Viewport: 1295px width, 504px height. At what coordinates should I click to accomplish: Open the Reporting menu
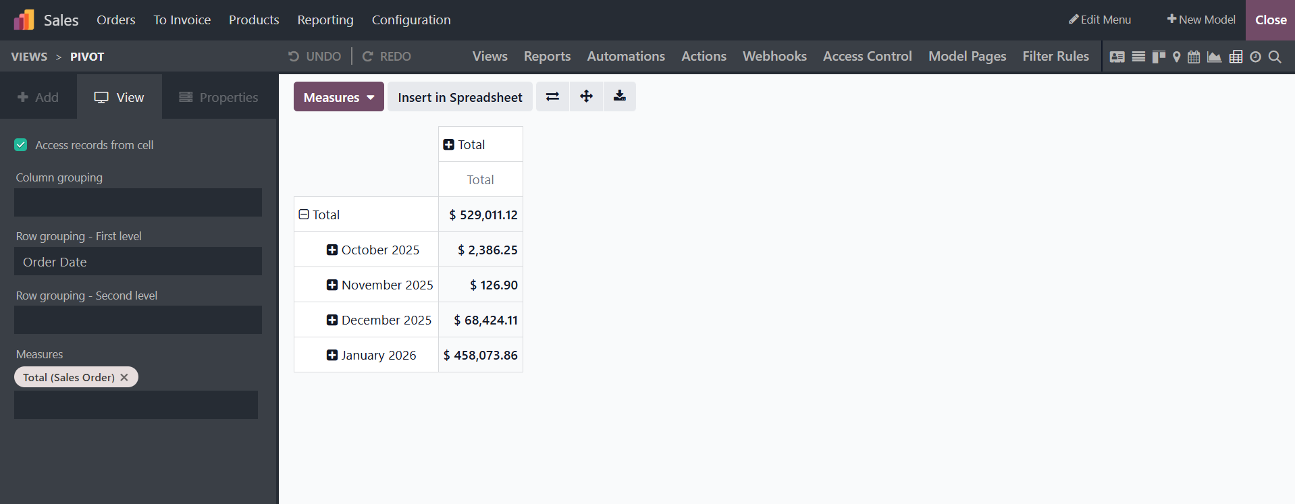(x=325, y=20)
